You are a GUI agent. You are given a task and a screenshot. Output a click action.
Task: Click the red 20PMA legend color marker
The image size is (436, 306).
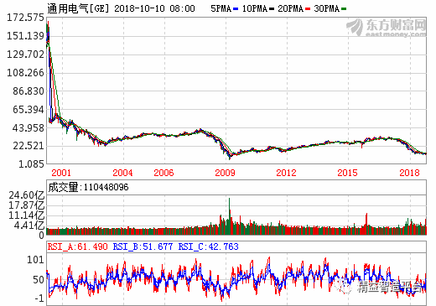coord(308,9)
